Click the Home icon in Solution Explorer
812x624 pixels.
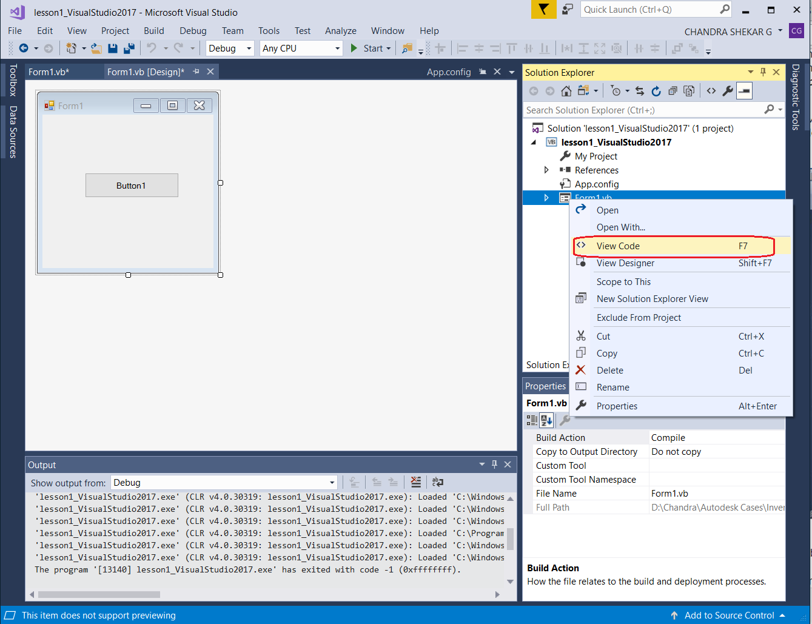click(x=566, y=91)
